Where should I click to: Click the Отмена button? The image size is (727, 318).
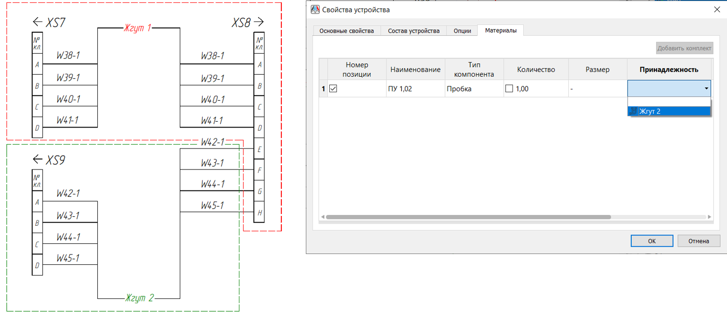point(698,241)
